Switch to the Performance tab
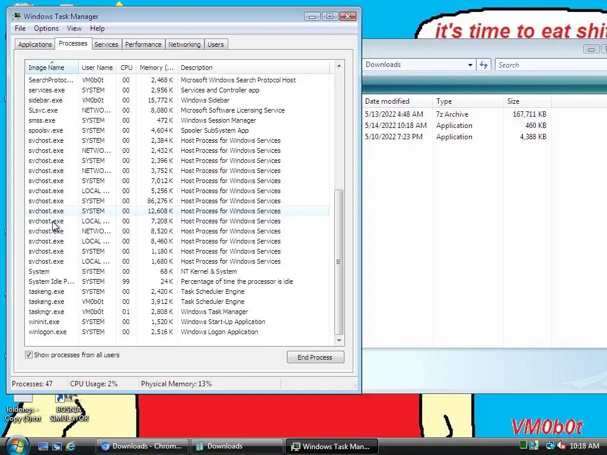The image size is (607, 455). [x=143, y=44]
